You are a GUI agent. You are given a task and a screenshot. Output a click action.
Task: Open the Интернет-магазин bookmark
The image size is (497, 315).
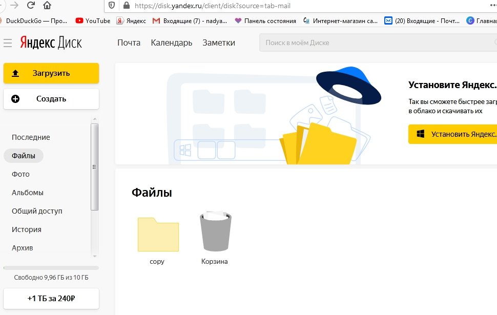340,21
